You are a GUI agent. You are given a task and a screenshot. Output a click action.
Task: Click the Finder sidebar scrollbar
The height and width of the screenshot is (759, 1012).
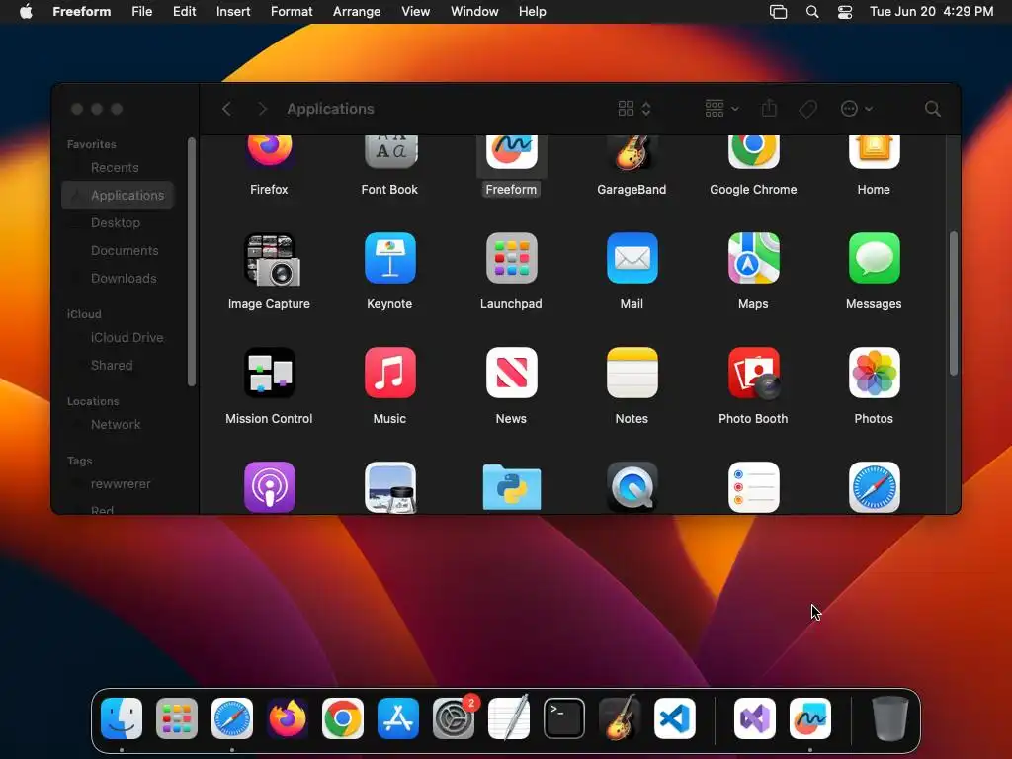[x=191, y=262]
